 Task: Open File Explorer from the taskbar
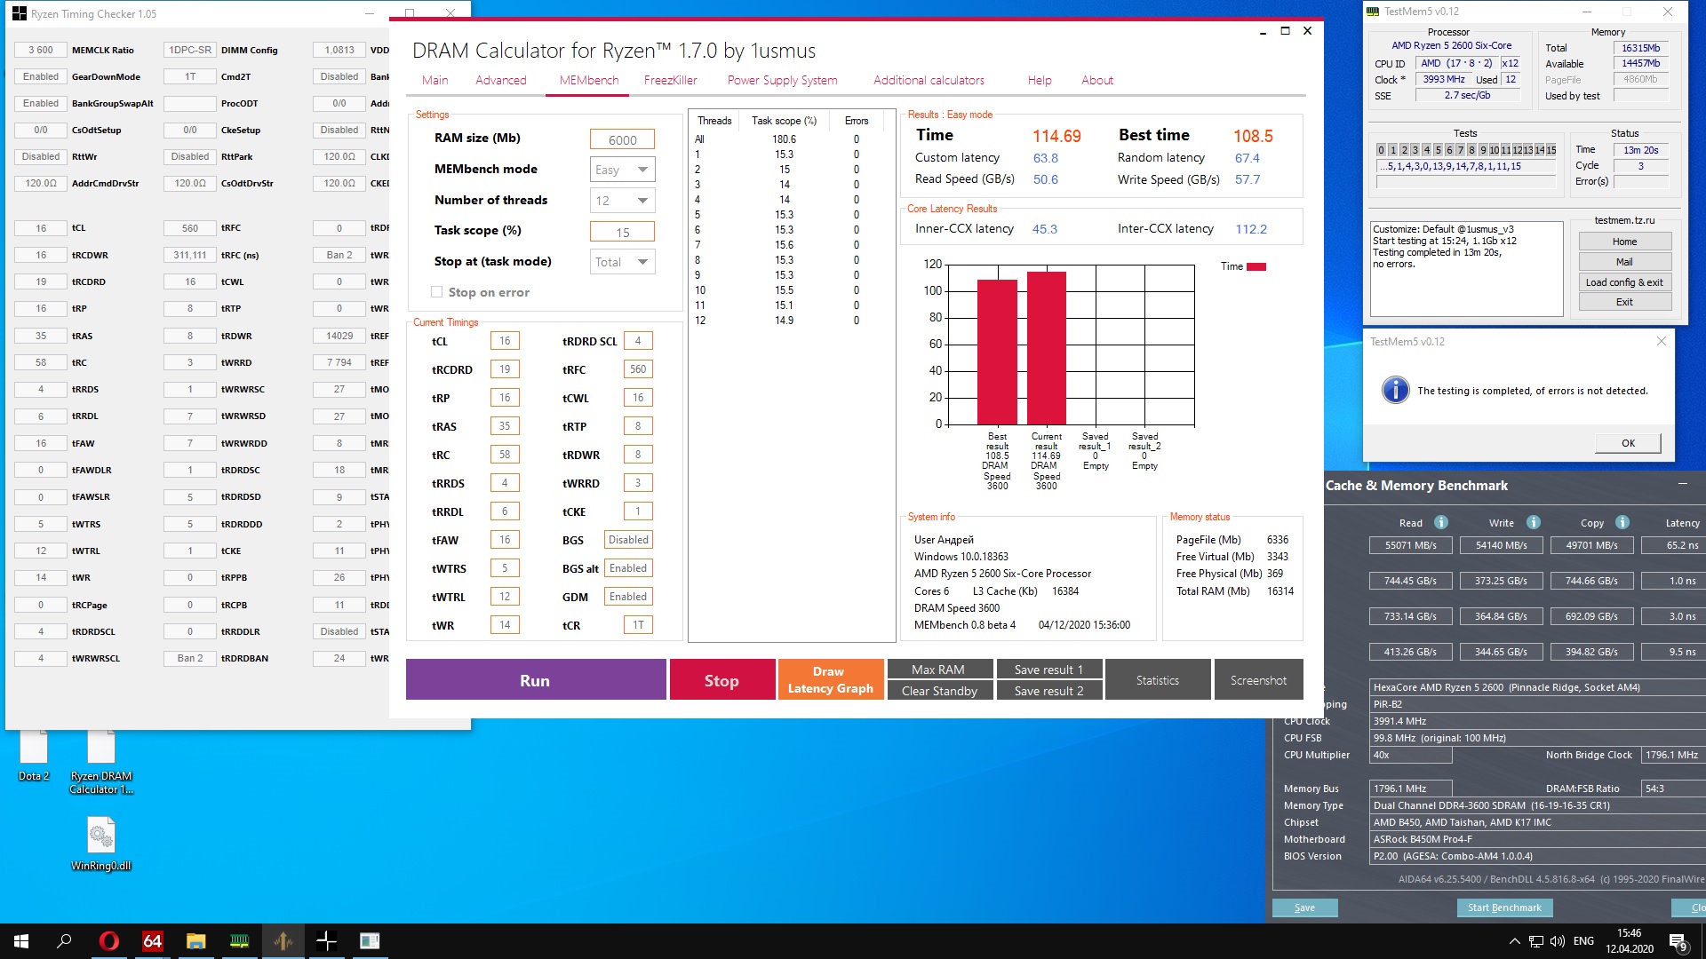(195, 941)
